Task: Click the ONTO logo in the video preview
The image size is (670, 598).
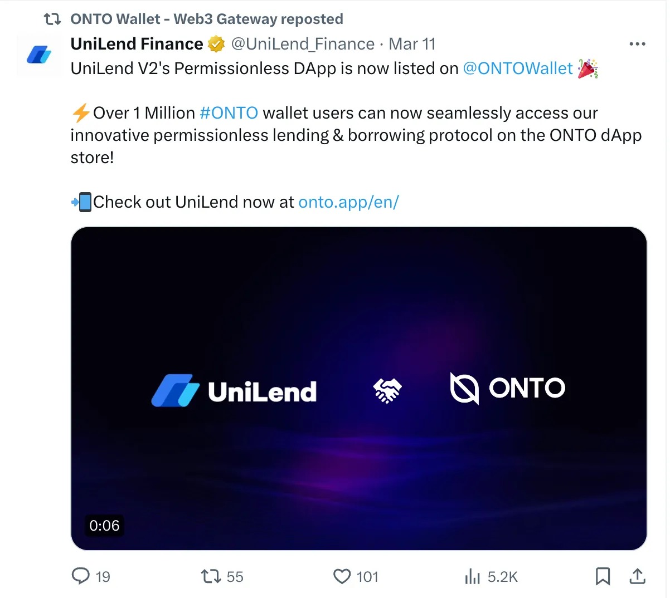Action: [x=507, y=388]
